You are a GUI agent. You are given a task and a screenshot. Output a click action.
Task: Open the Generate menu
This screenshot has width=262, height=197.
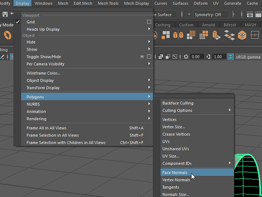233,3
